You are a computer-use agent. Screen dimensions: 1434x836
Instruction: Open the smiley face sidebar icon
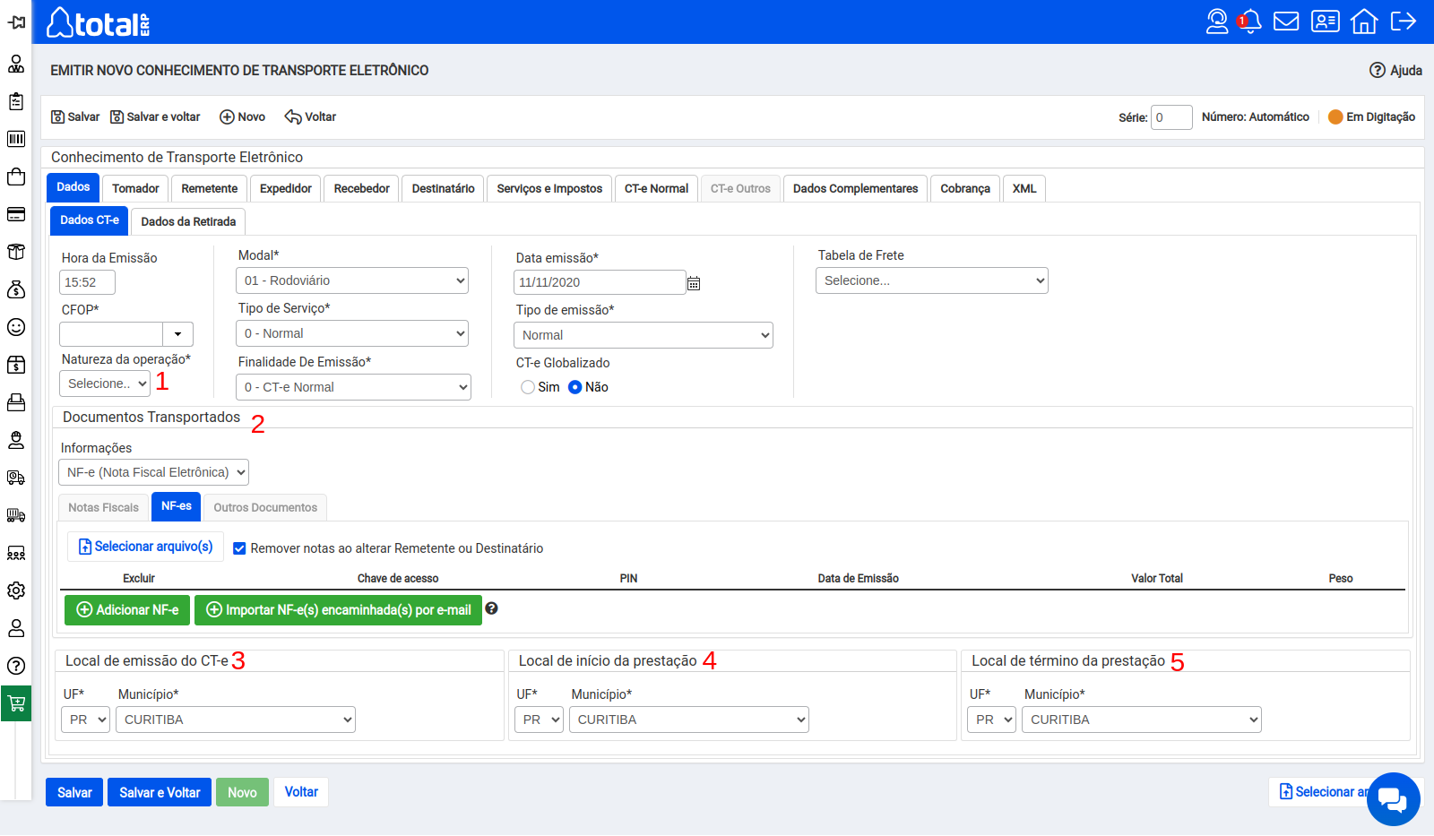point(16,327)
